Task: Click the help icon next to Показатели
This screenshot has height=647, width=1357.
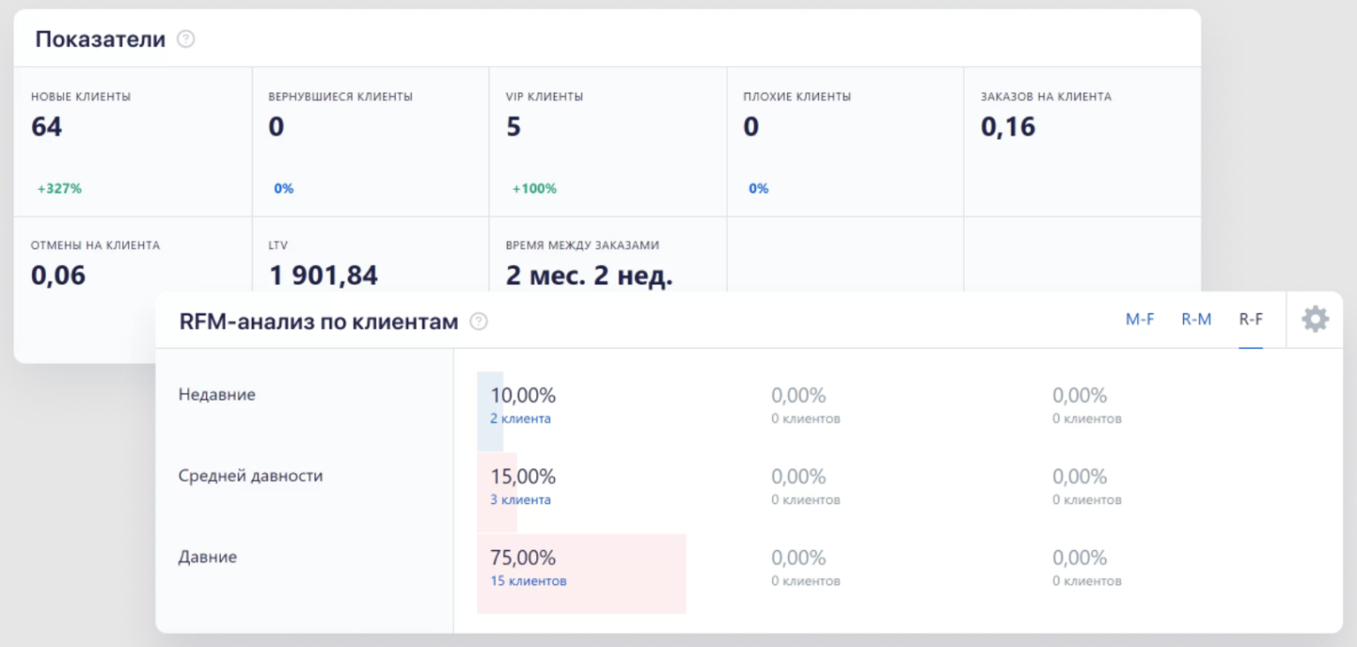Action: (186, 39)
